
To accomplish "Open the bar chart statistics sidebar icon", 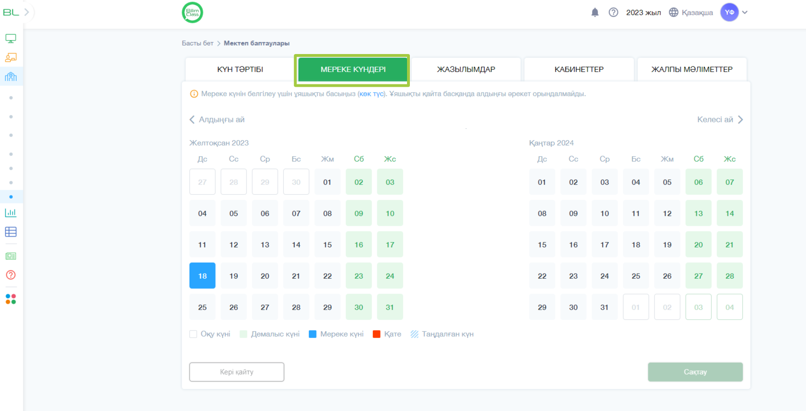I will (11, 213).
